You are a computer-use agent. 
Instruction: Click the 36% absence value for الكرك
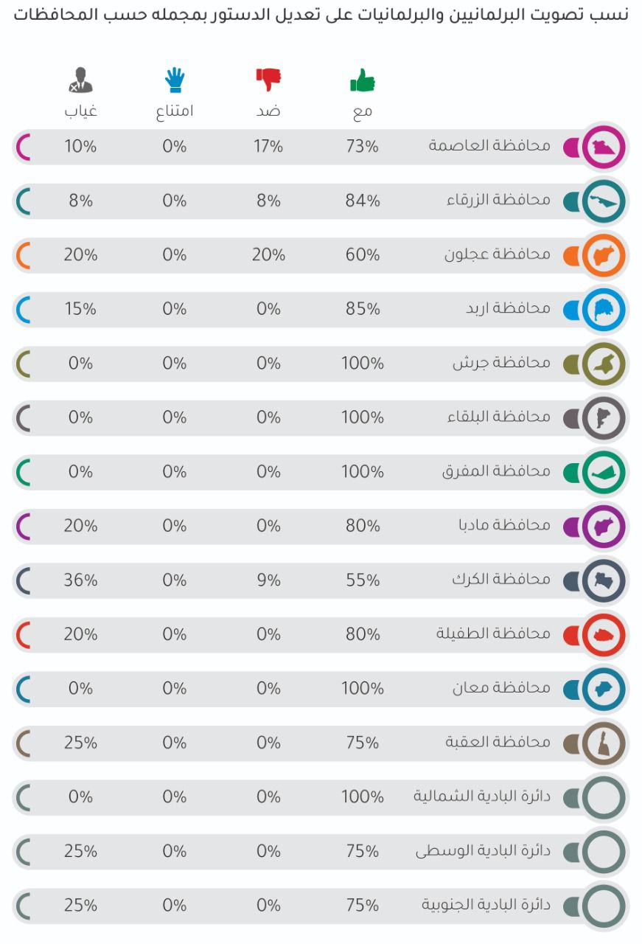pyautogui.click(x=80, y=580)
